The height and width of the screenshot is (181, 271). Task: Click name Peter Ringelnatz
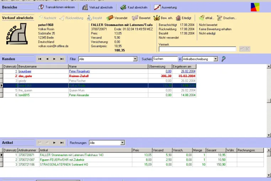(79, 71)
